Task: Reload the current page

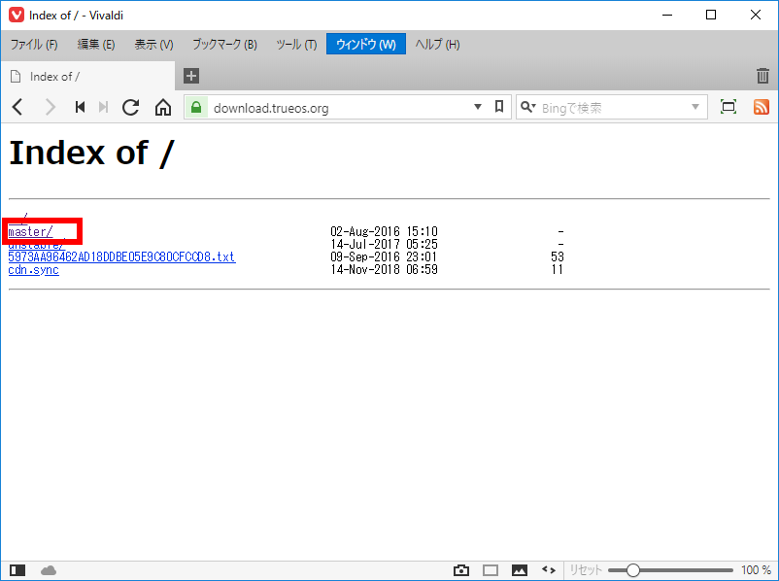Action: coord(131,107)
